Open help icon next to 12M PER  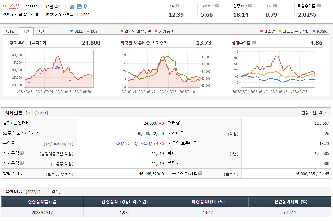(x=217, y=6)
